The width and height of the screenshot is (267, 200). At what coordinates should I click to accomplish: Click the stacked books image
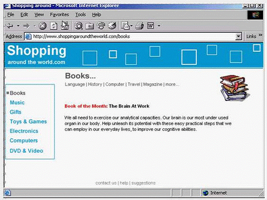coord(235,88)
